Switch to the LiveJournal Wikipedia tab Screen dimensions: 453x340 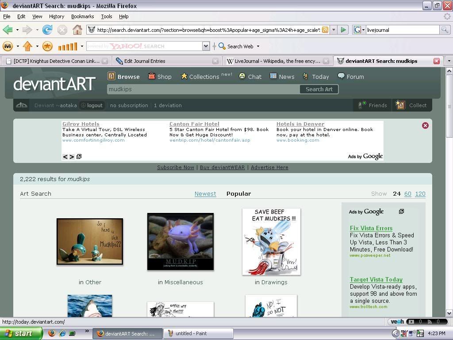278,61
